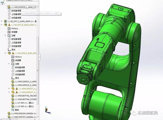Click the LP-M5<2> part icon
The height and width of the screenshot is (120, 163).
13,106
